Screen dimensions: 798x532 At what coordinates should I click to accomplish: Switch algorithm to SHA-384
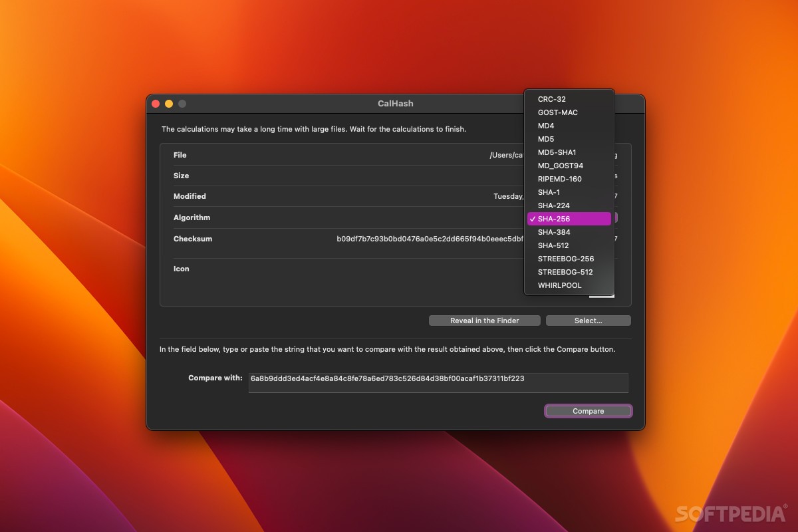pos(569,232)
